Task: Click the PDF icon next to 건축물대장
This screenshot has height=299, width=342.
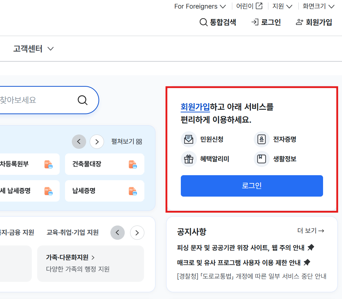Action: 132,164
